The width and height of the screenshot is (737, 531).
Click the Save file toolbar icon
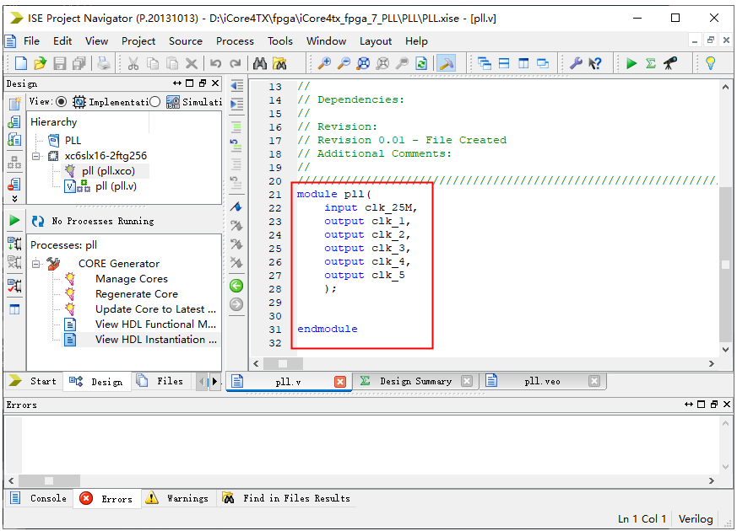pyautogui.click(x=59, y=63)
